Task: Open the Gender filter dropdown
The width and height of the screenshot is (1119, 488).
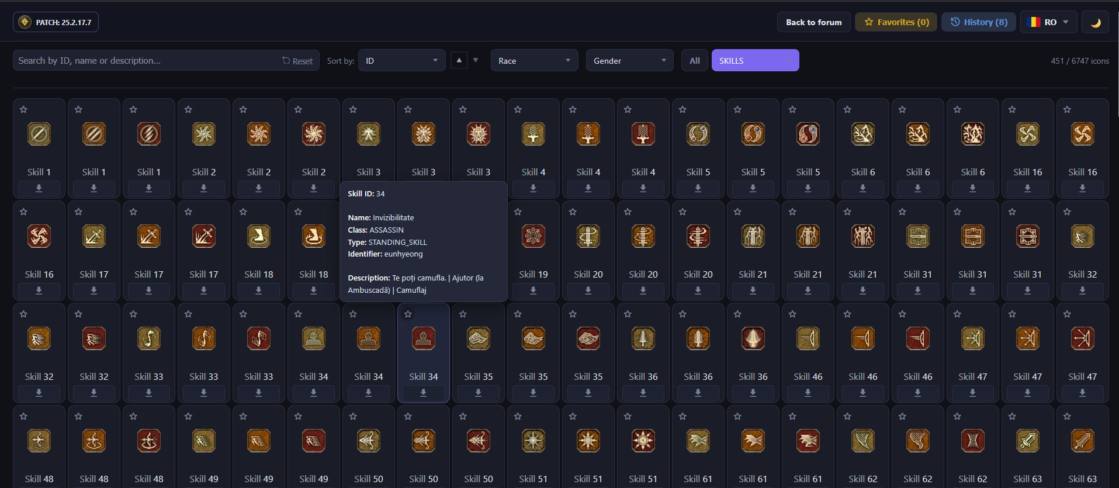Action: click(x=630, y=61)
